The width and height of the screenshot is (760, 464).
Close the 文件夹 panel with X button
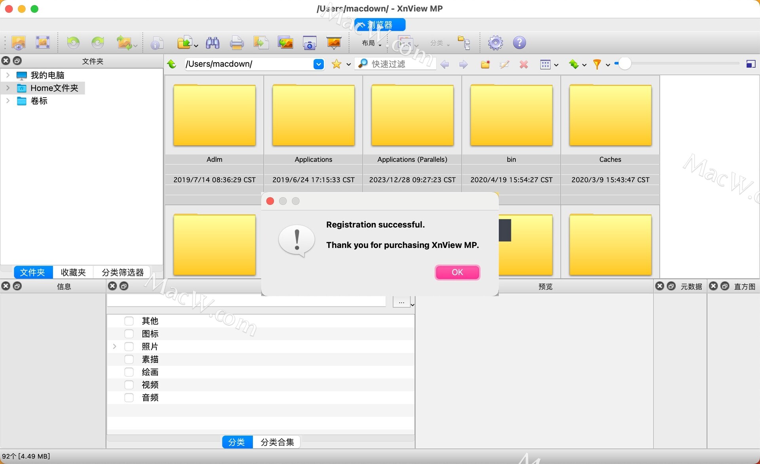[6, 61]
